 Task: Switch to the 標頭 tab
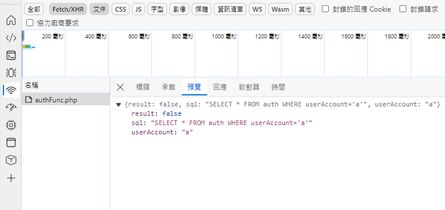pyautogui.click(x=142, y=87)
